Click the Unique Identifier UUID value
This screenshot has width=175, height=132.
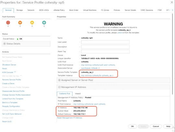(x=100, y=59)
